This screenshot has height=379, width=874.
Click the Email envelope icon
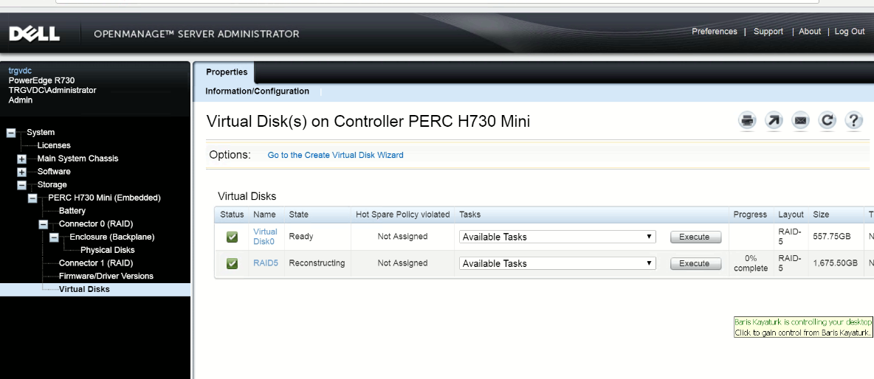click(800, 121)
